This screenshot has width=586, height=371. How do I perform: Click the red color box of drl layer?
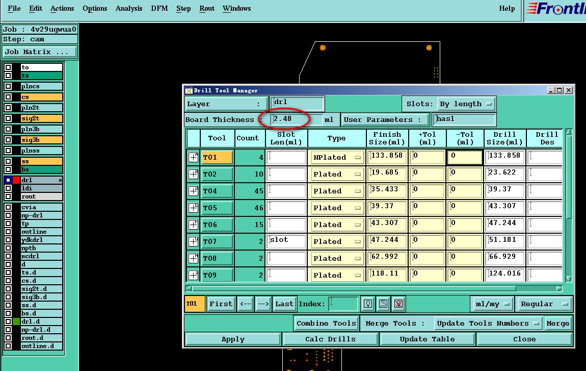pos(16,180)
